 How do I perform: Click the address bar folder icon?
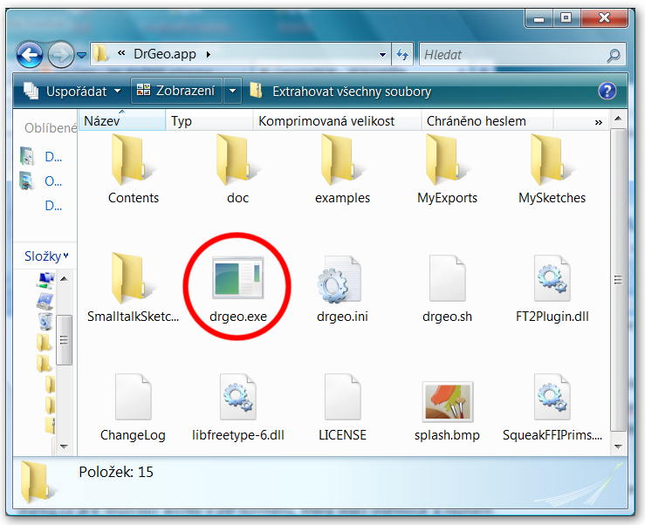tap(100, 54)
